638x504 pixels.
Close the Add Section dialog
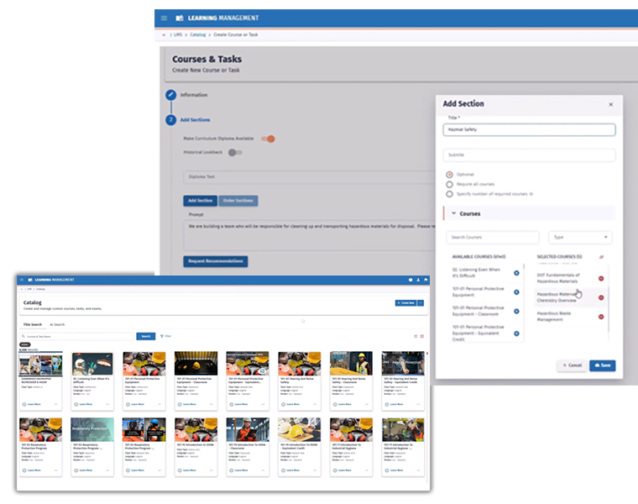(610, 104)
